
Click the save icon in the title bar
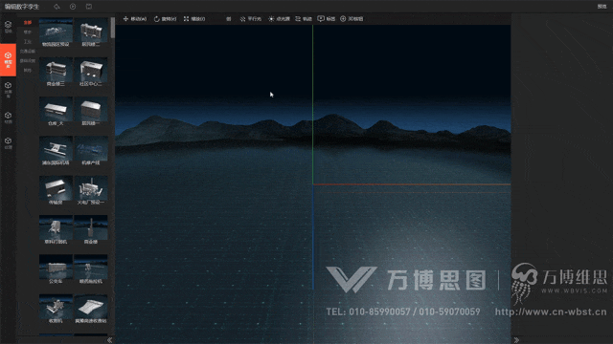point(89,7)
